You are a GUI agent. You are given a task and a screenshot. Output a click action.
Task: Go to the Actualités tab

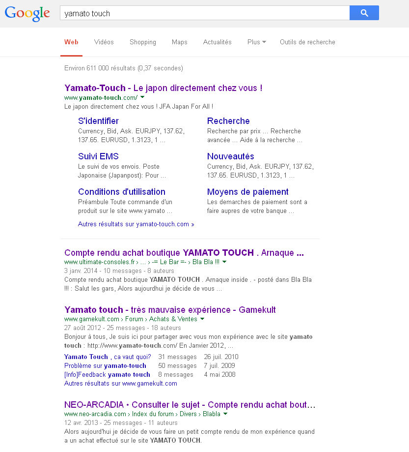click(x=217, y=42)
